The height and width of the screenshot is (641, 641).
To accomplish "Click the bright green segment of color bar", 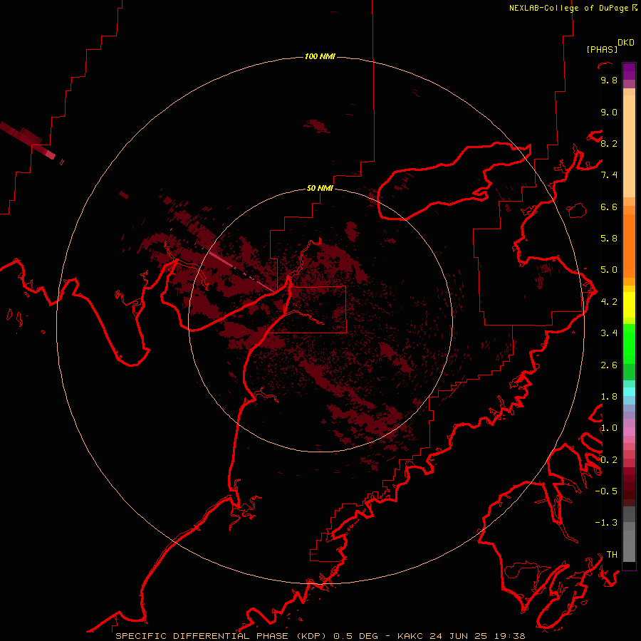I will point(629,345).
